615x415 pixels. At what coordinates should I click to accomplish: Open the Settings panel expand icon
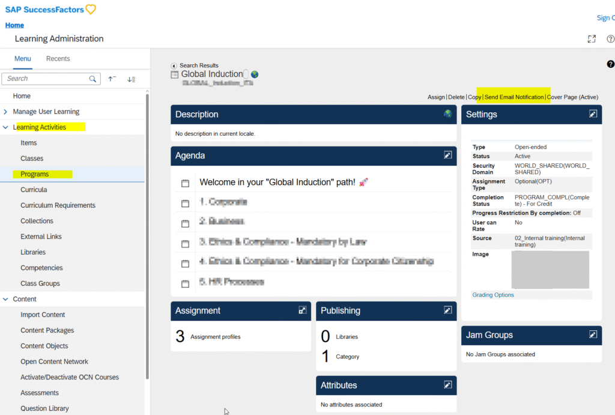[593, 114]
